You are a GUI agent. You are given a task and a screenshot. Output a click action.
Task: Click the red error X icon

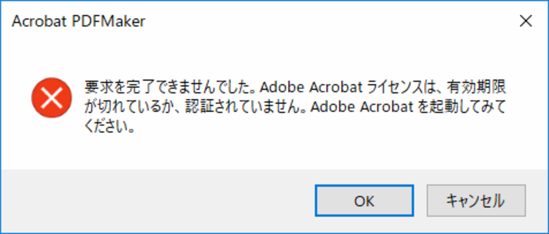[x=51, y=98]
